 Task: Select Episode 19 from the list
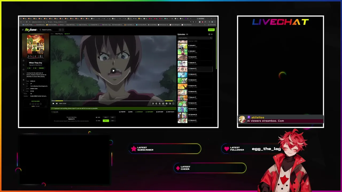(x=195, y=110)
